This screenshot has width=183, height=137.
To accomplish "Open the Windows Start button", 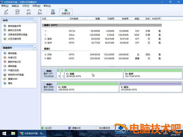I will click(x=5, y=133).
